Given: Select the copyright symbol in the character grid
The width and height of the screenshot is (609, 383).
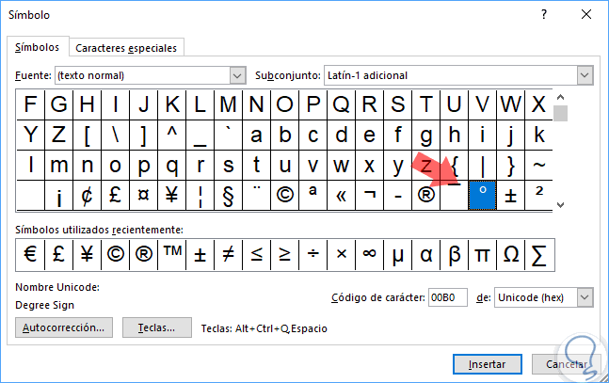Looking at the screenshot, I should point(284,196).
